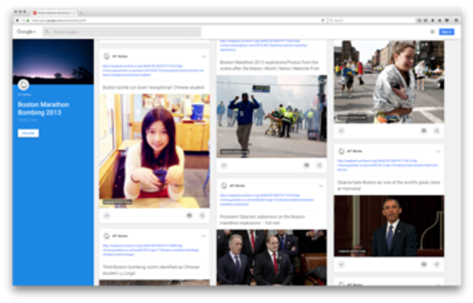Open the options menu of the Chinese student post
Screen dimensions: 473x303
pos(204,56)
